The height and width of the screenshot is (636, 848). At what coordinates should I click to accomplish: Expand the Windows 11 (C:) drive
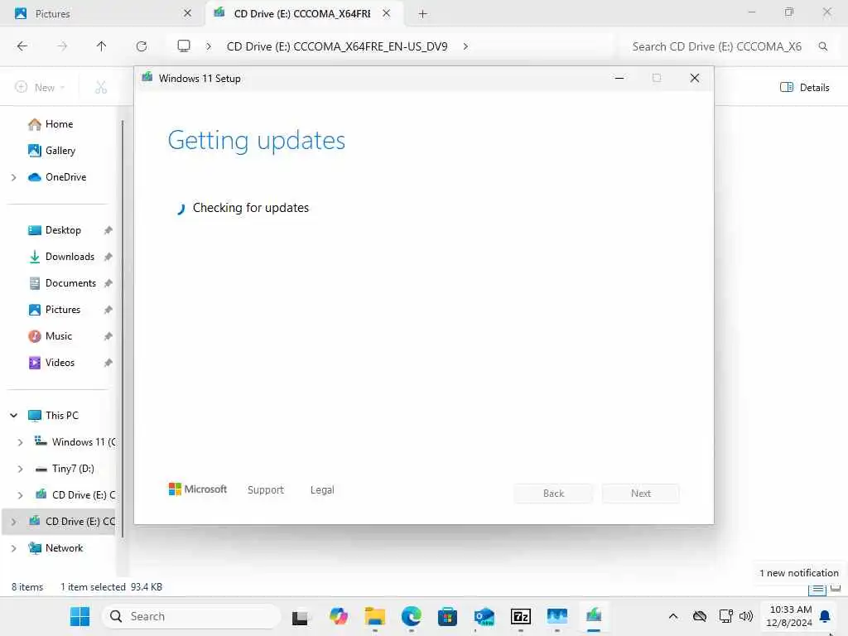[20, 442]
